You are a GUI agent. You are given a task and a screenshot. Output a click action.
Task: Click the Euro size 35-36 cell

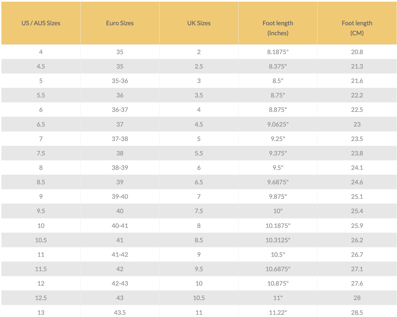120,81
